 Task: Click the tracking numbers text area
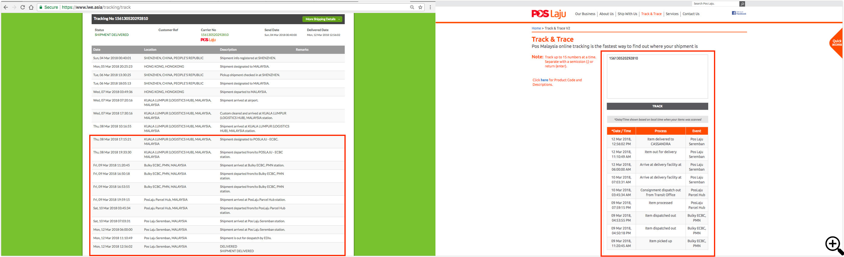657,77
